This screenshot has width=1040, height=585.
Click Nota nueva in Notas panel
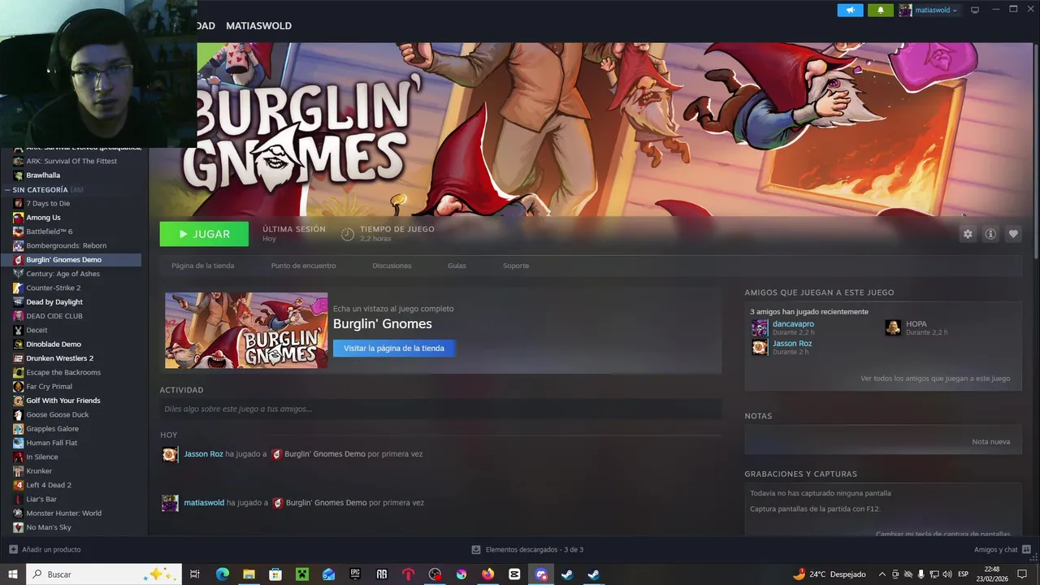tap(990, 442)
